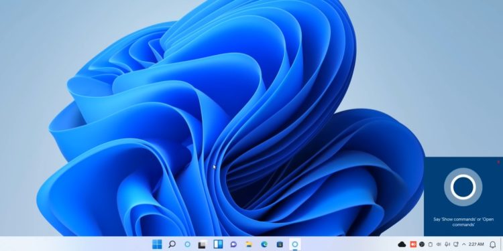Click the dark round tray icon
Viewport: 503px width, 251px height.
[422, 244]
